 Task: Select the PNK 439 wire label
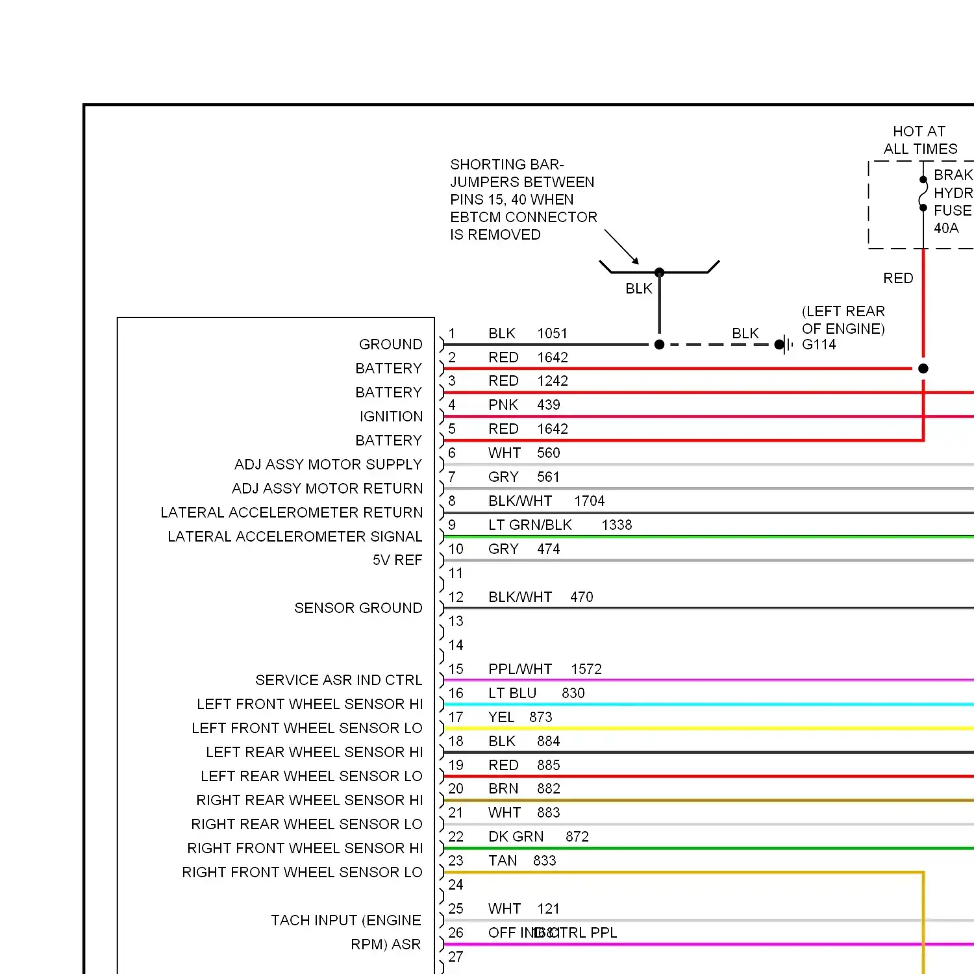pos(523,405)
